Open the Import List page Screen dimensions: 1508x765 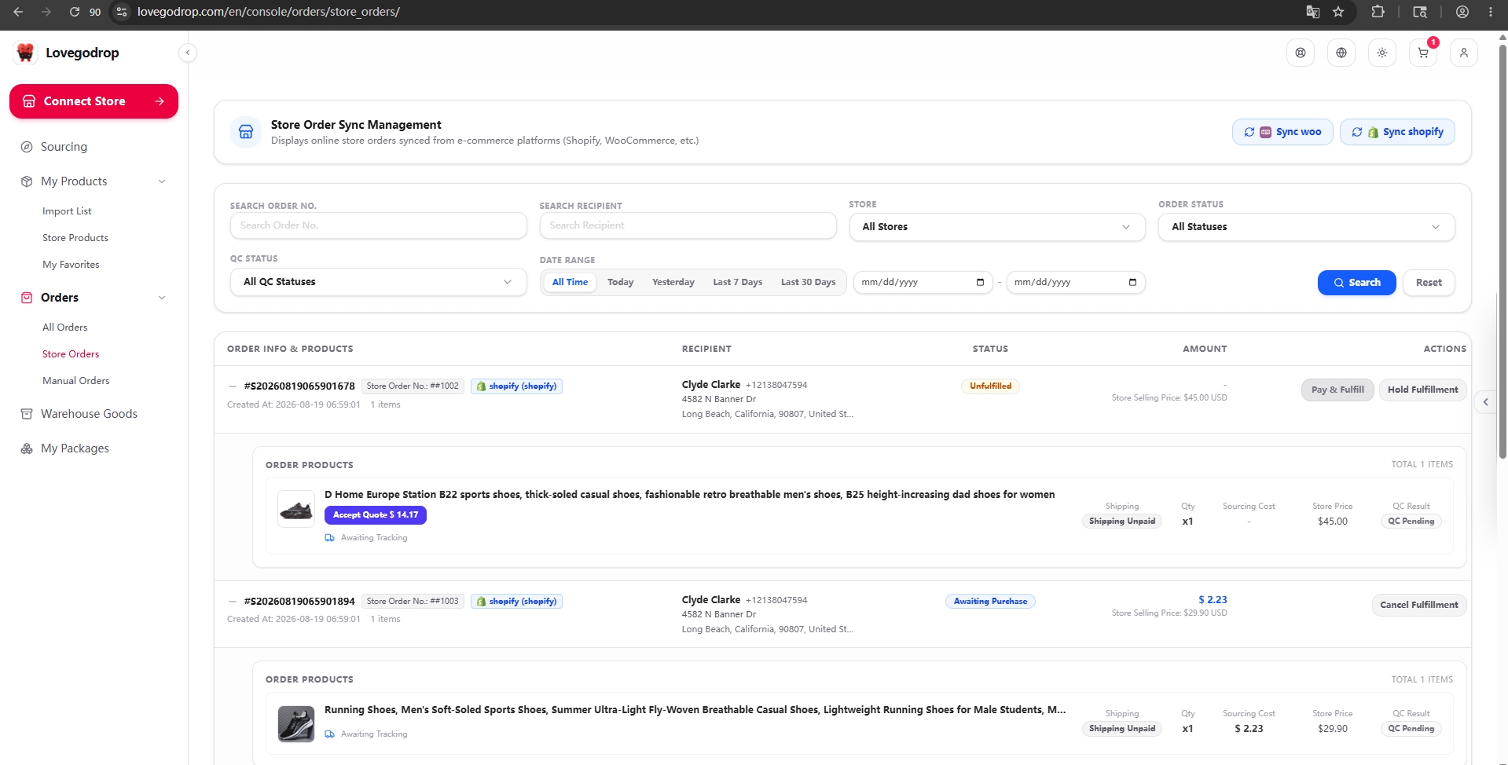click(x=67, y=211)
